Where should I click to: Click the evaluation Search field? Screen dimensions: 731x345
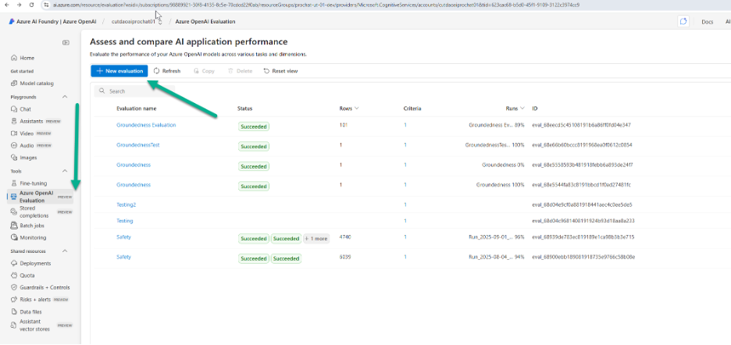click(x=156, y=91)
